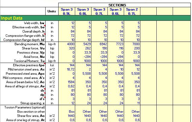Viewport: 192px width, 122px height.
Task: Select the Shear flow area, Ao label
Action: click(31, 116)
